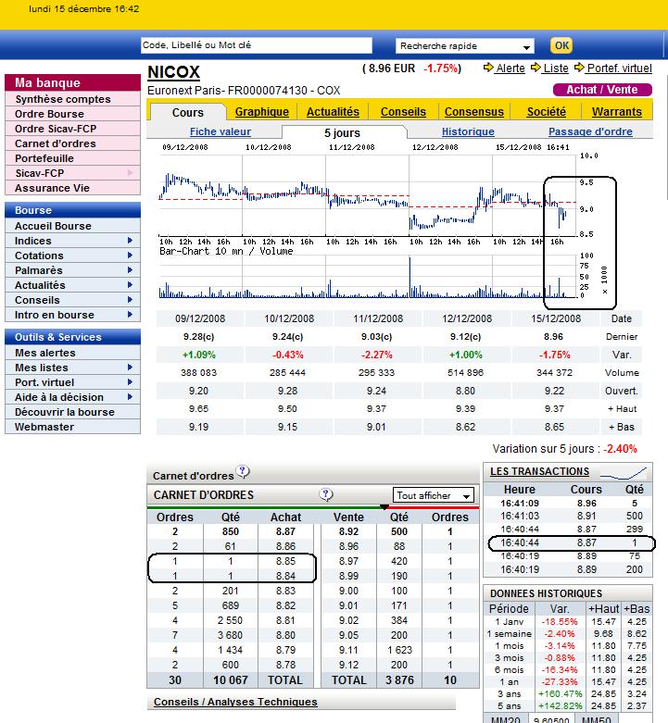Click the Liste arrow icon
Screen dimensions: 668x723
click(x=536, y=68)
